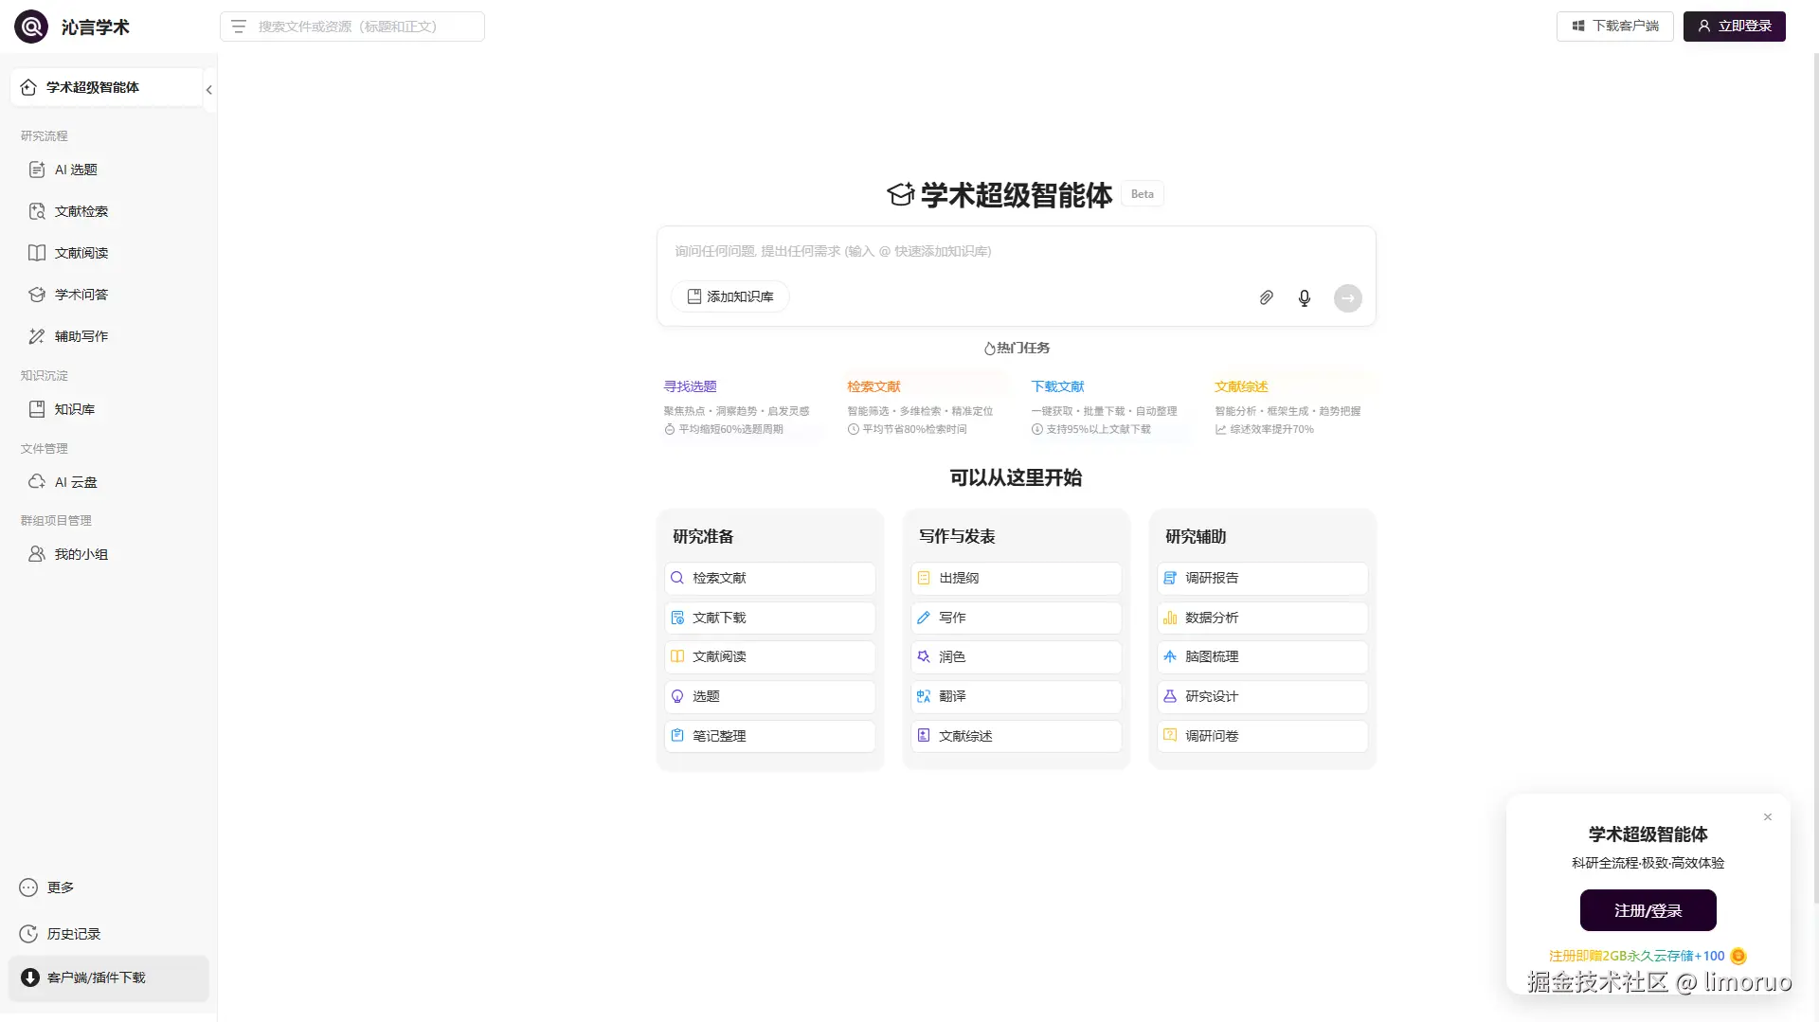
Task: Select 辅助写作 in the sidebar
Action: click(81, 336)
